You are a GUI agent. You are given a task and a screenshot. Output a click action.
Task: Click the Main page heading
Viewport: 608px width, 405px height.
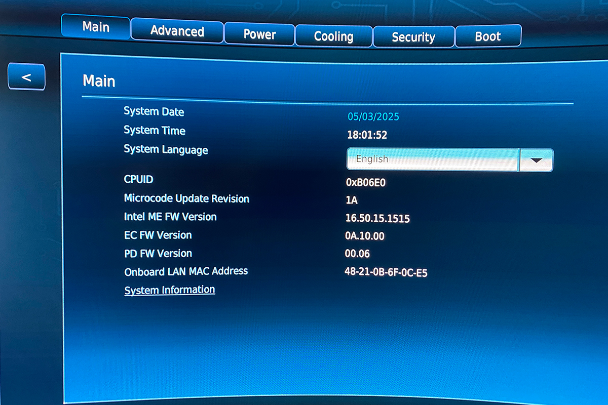(99, 81)
